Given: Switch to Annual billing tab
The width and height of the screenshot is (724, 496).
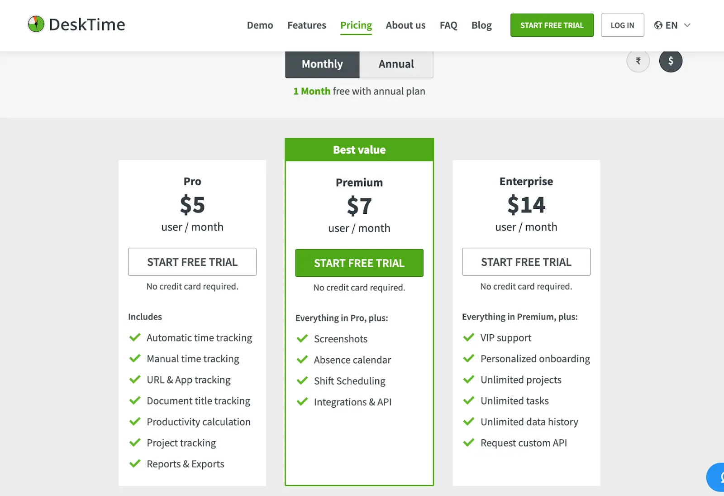Looking at the screenshot, I should point(396,64).
